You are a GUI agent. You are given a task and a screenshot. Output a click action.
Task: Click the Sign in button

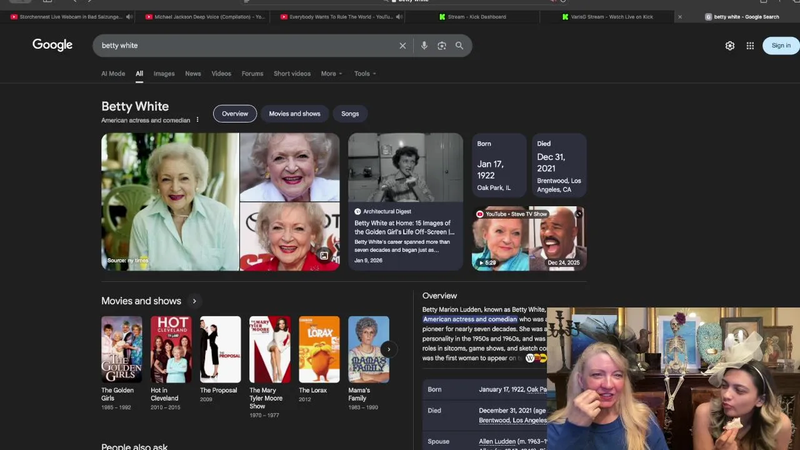pyautogui.click(x=781, y=46)
